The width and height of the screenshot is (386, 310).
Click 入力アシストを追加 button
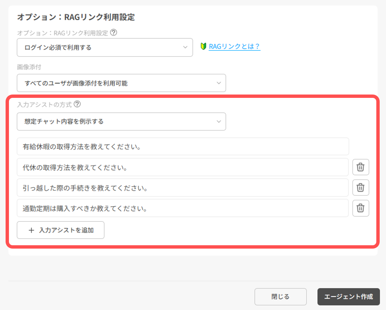(61, 230)
